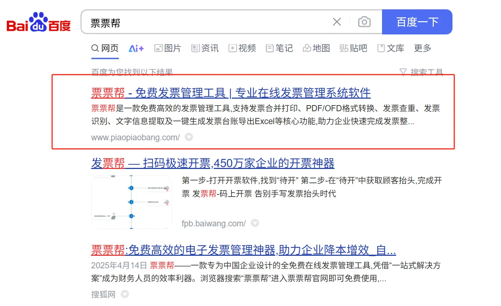Image resolution: width=501 pixels, height=306 pixels.
Task: Switch to the 贴吧 tab
Action: 353,48
